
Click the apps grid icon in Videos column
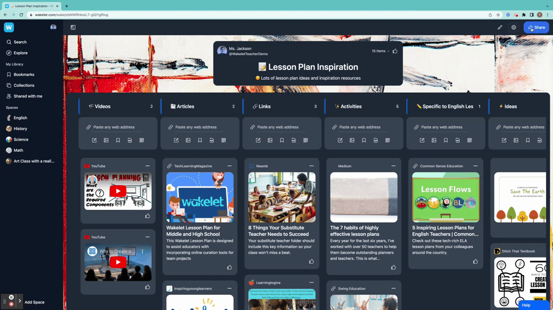(141, 140)
